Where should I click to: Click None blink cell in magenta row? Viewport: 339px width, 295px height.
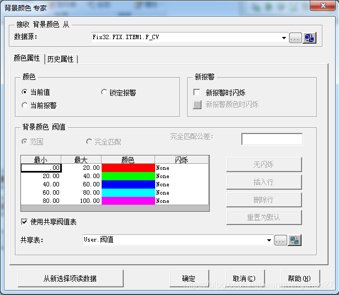pyautogui.click(x=182, y=201)
